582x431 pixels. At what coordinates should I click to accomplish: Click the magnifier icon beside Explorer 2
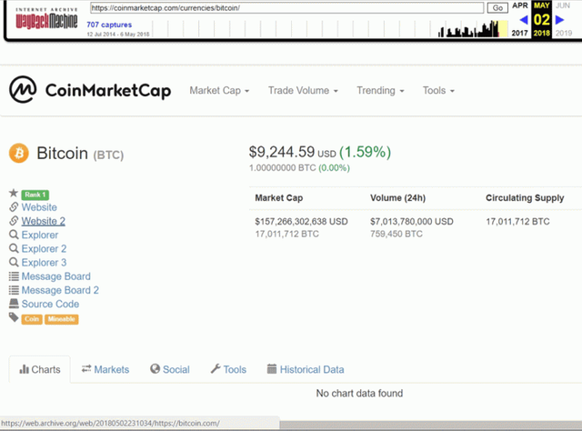pyautogui.click(x=14, y=248)
